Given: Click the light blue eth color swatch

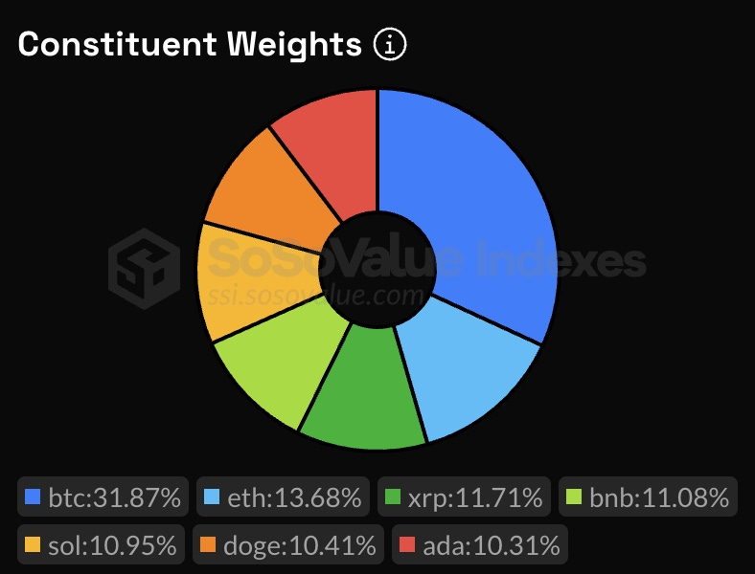Looking at the screenshot, I should (212, 497).
